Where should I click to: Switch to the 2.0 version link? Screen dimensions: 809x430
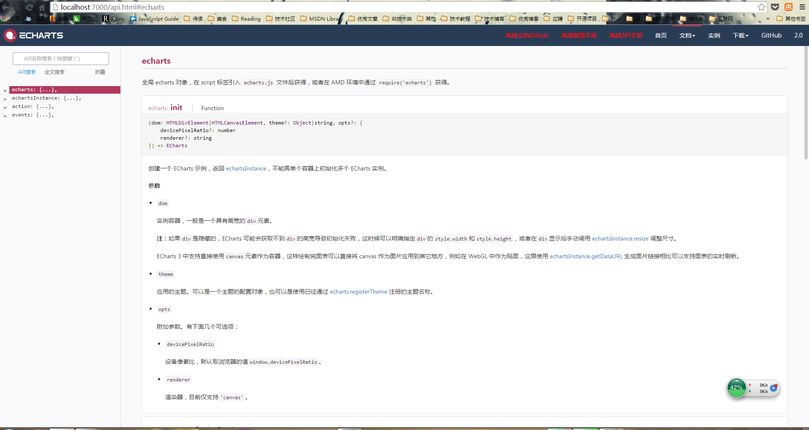point(798,35)
